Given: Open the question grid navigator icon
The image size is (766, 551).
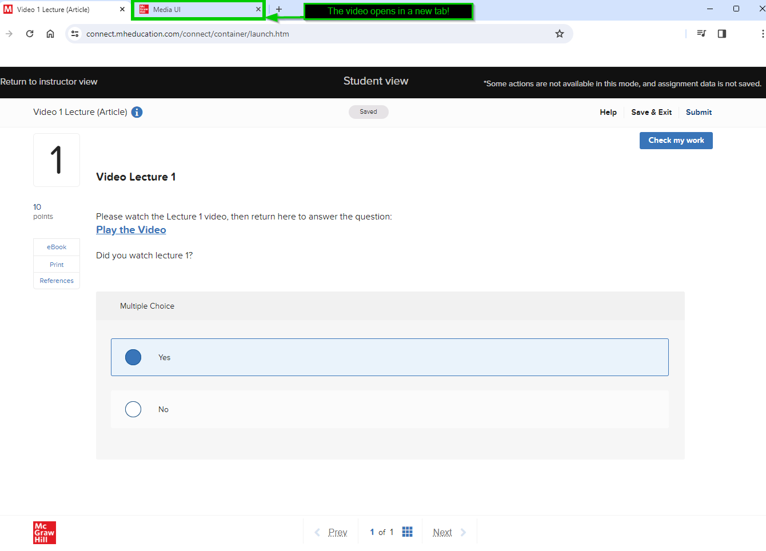Looking at the screenshot, I should coord(407,532).
